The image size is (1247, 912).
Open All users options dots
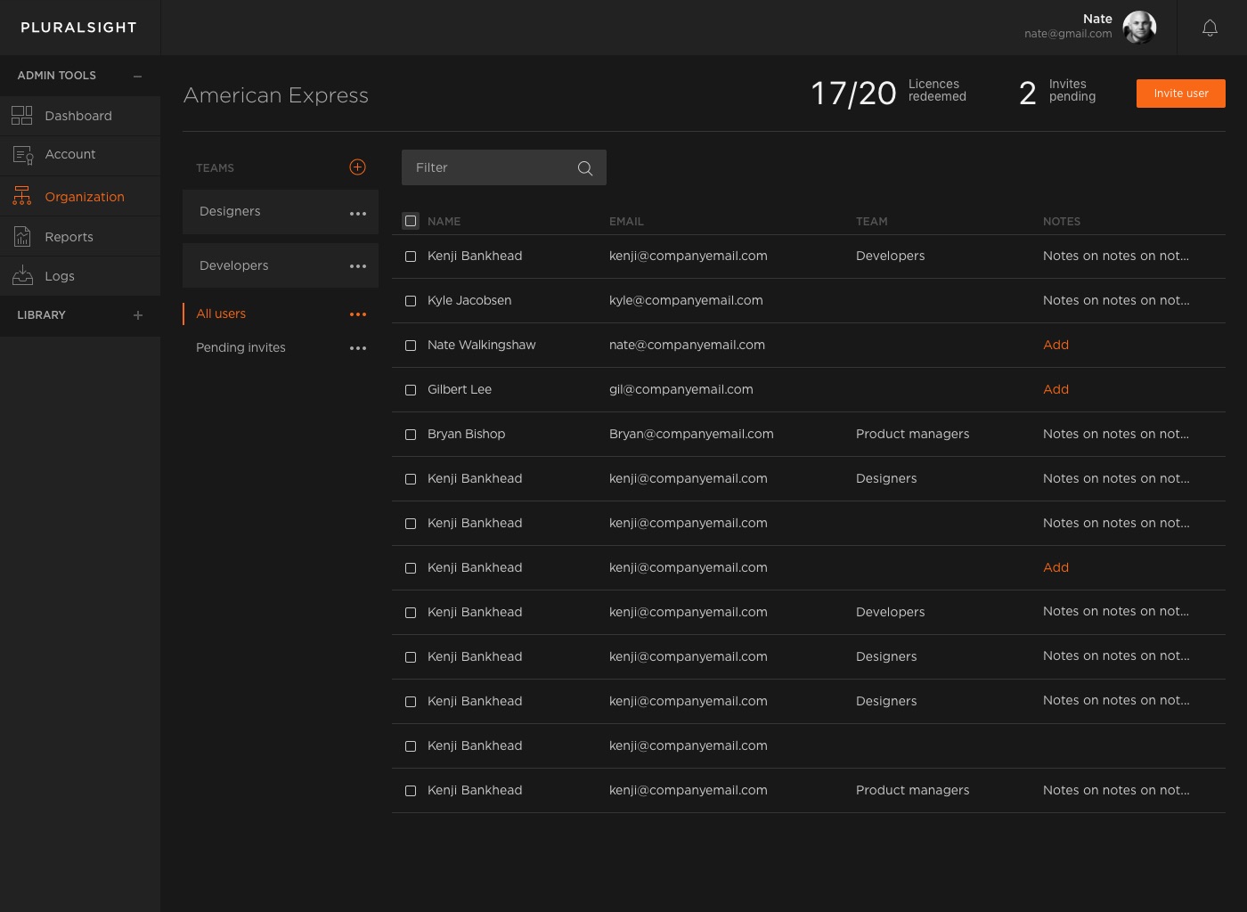coord(358,314)
